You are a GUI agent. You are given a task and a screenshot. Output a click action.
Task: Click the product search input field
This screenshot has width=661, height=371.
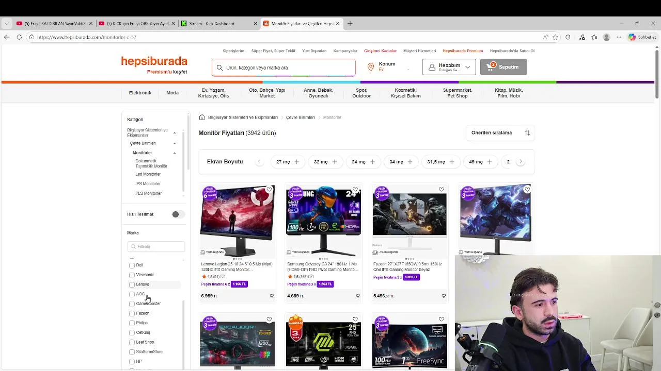[284, 68]
